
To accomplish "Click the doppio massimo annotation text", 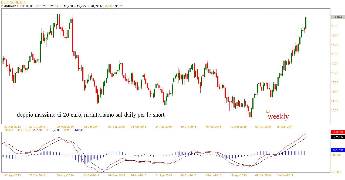I will [90, 115].
